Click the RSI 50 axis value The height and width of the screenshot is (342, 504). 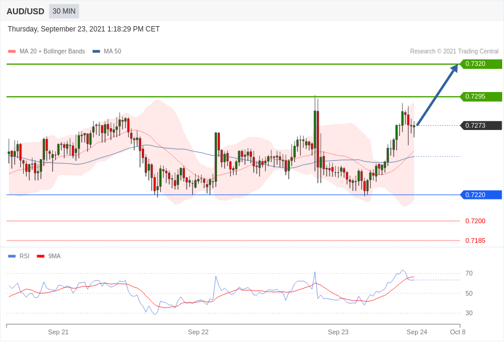469,293
